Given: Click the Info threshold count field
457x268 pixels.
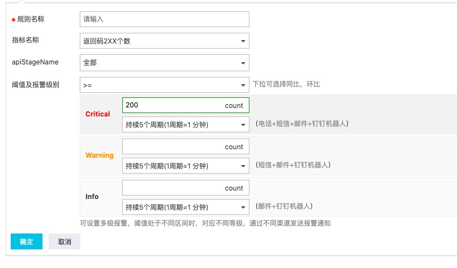Looking at the screenshot, I should 186,188.
